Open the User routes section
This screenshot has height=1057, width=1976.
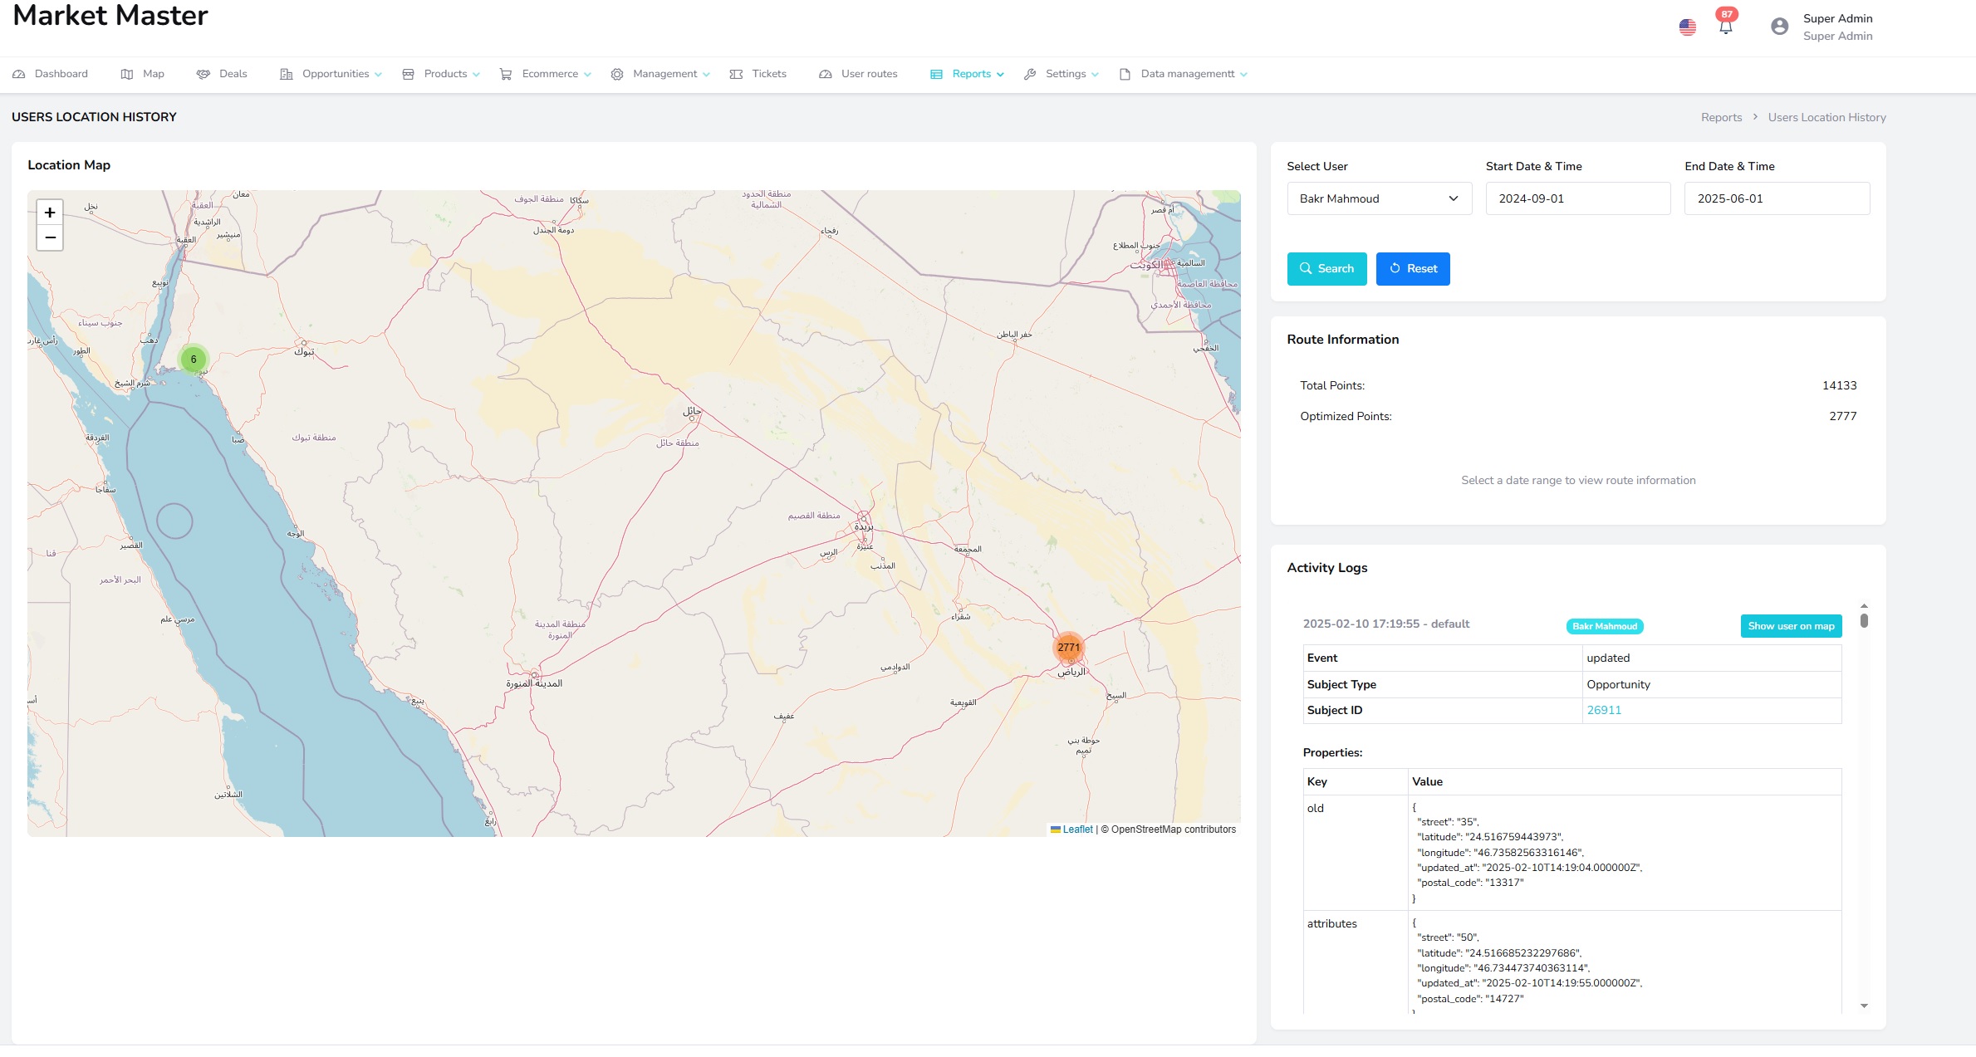(868, 73)
